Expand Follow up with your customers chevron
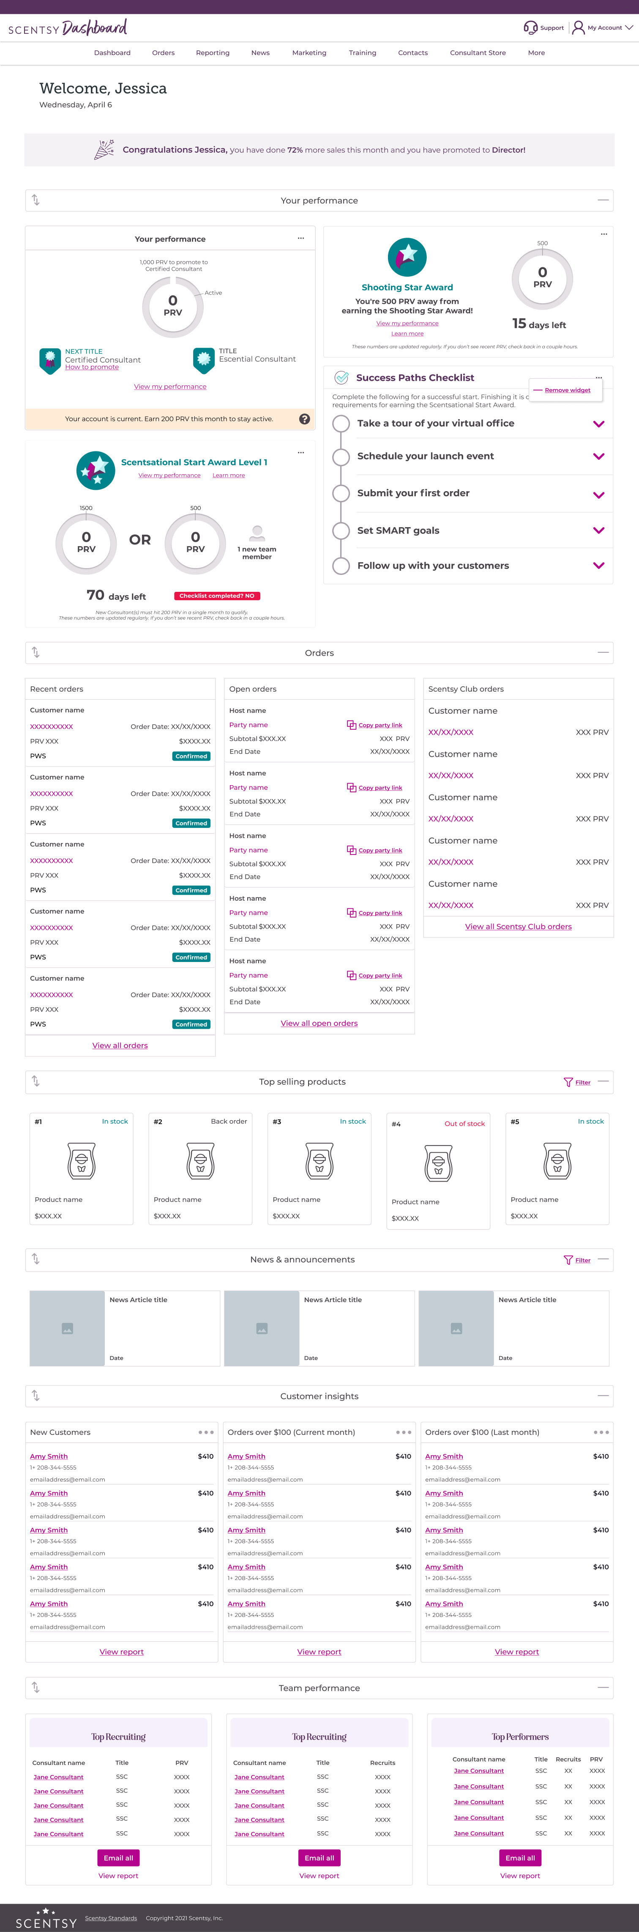Viewport: 639px width, 1932px height. (x=598, y=566)
